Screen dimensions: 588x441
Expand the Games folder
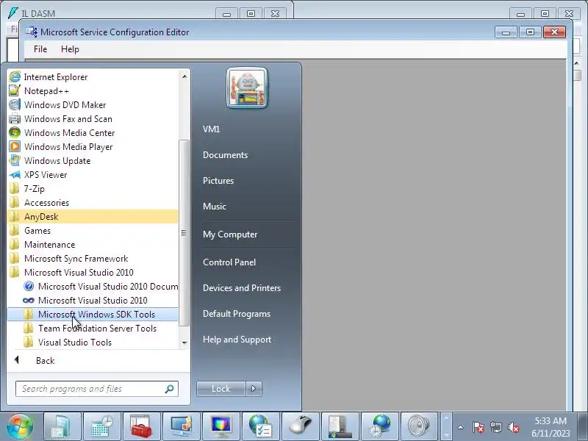click(93, 231)
